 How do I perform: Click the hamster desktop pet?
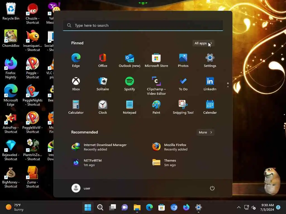[x=272, y=181]
